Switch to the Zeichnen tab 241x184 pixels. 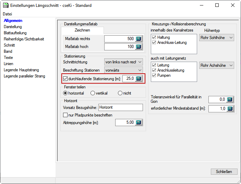pos(82,30)
